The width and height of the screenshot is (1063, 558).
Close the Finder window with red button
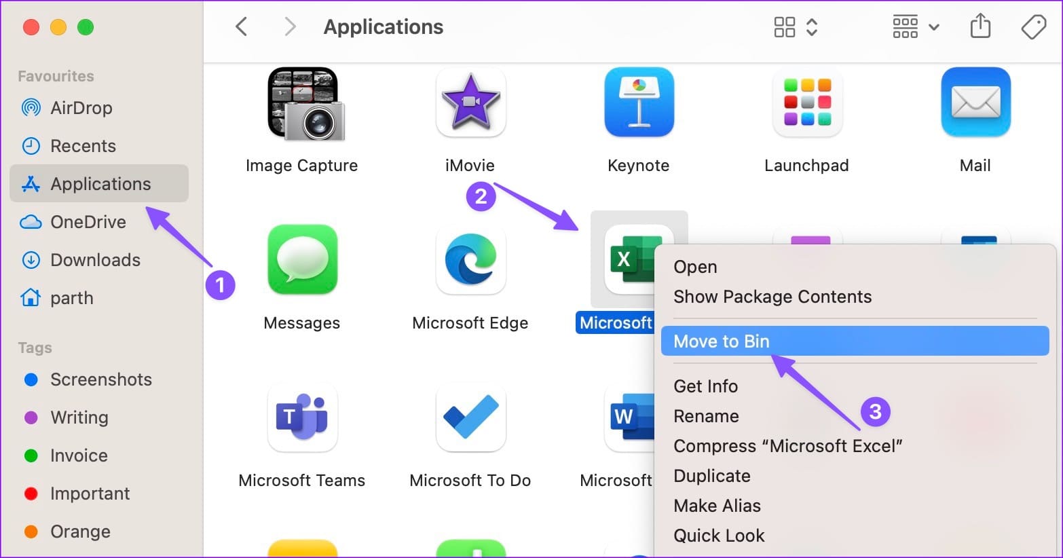tap(31, 27)
